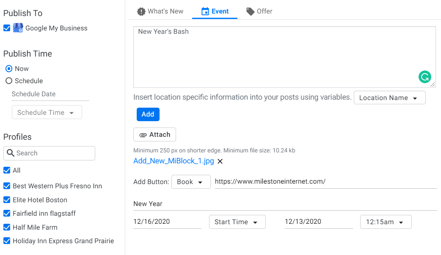Click into the Profiles Search box
441x255 pixels.
[x=49, y=153]
